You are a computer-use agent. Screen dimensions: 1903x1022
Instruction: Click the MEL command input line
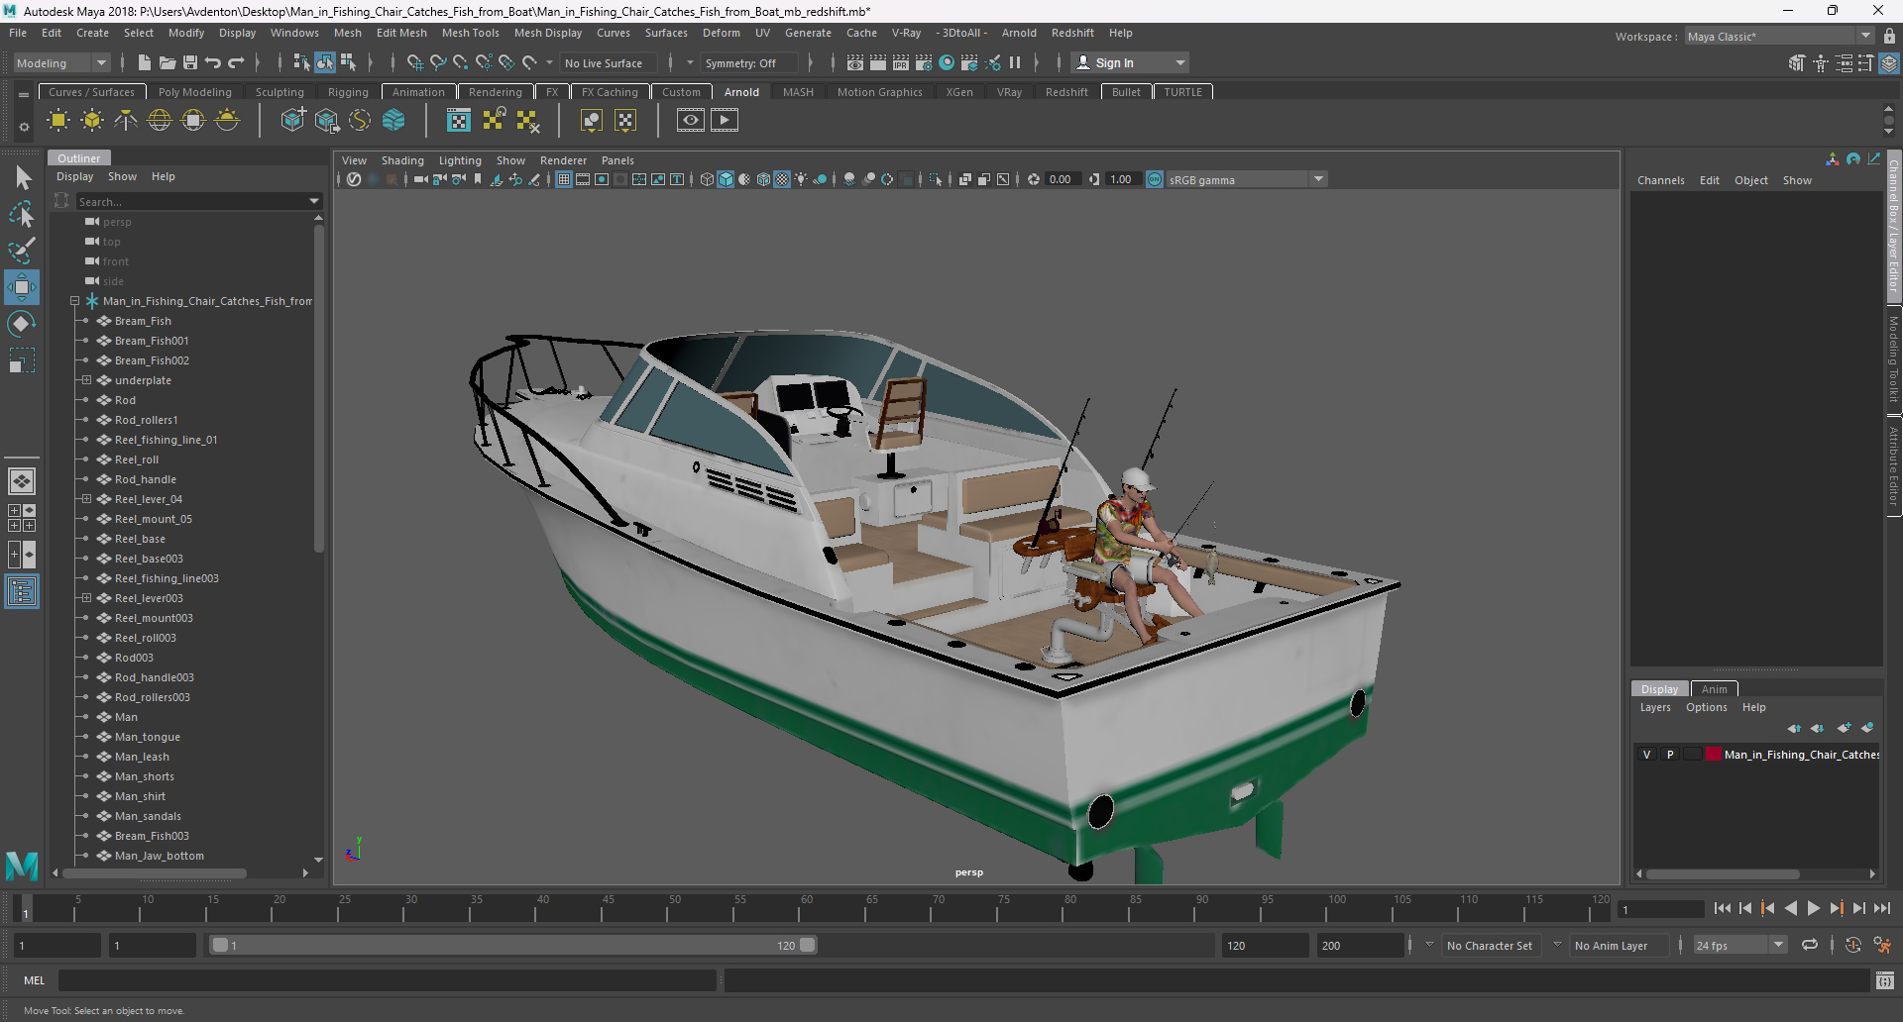pos(387,980)
